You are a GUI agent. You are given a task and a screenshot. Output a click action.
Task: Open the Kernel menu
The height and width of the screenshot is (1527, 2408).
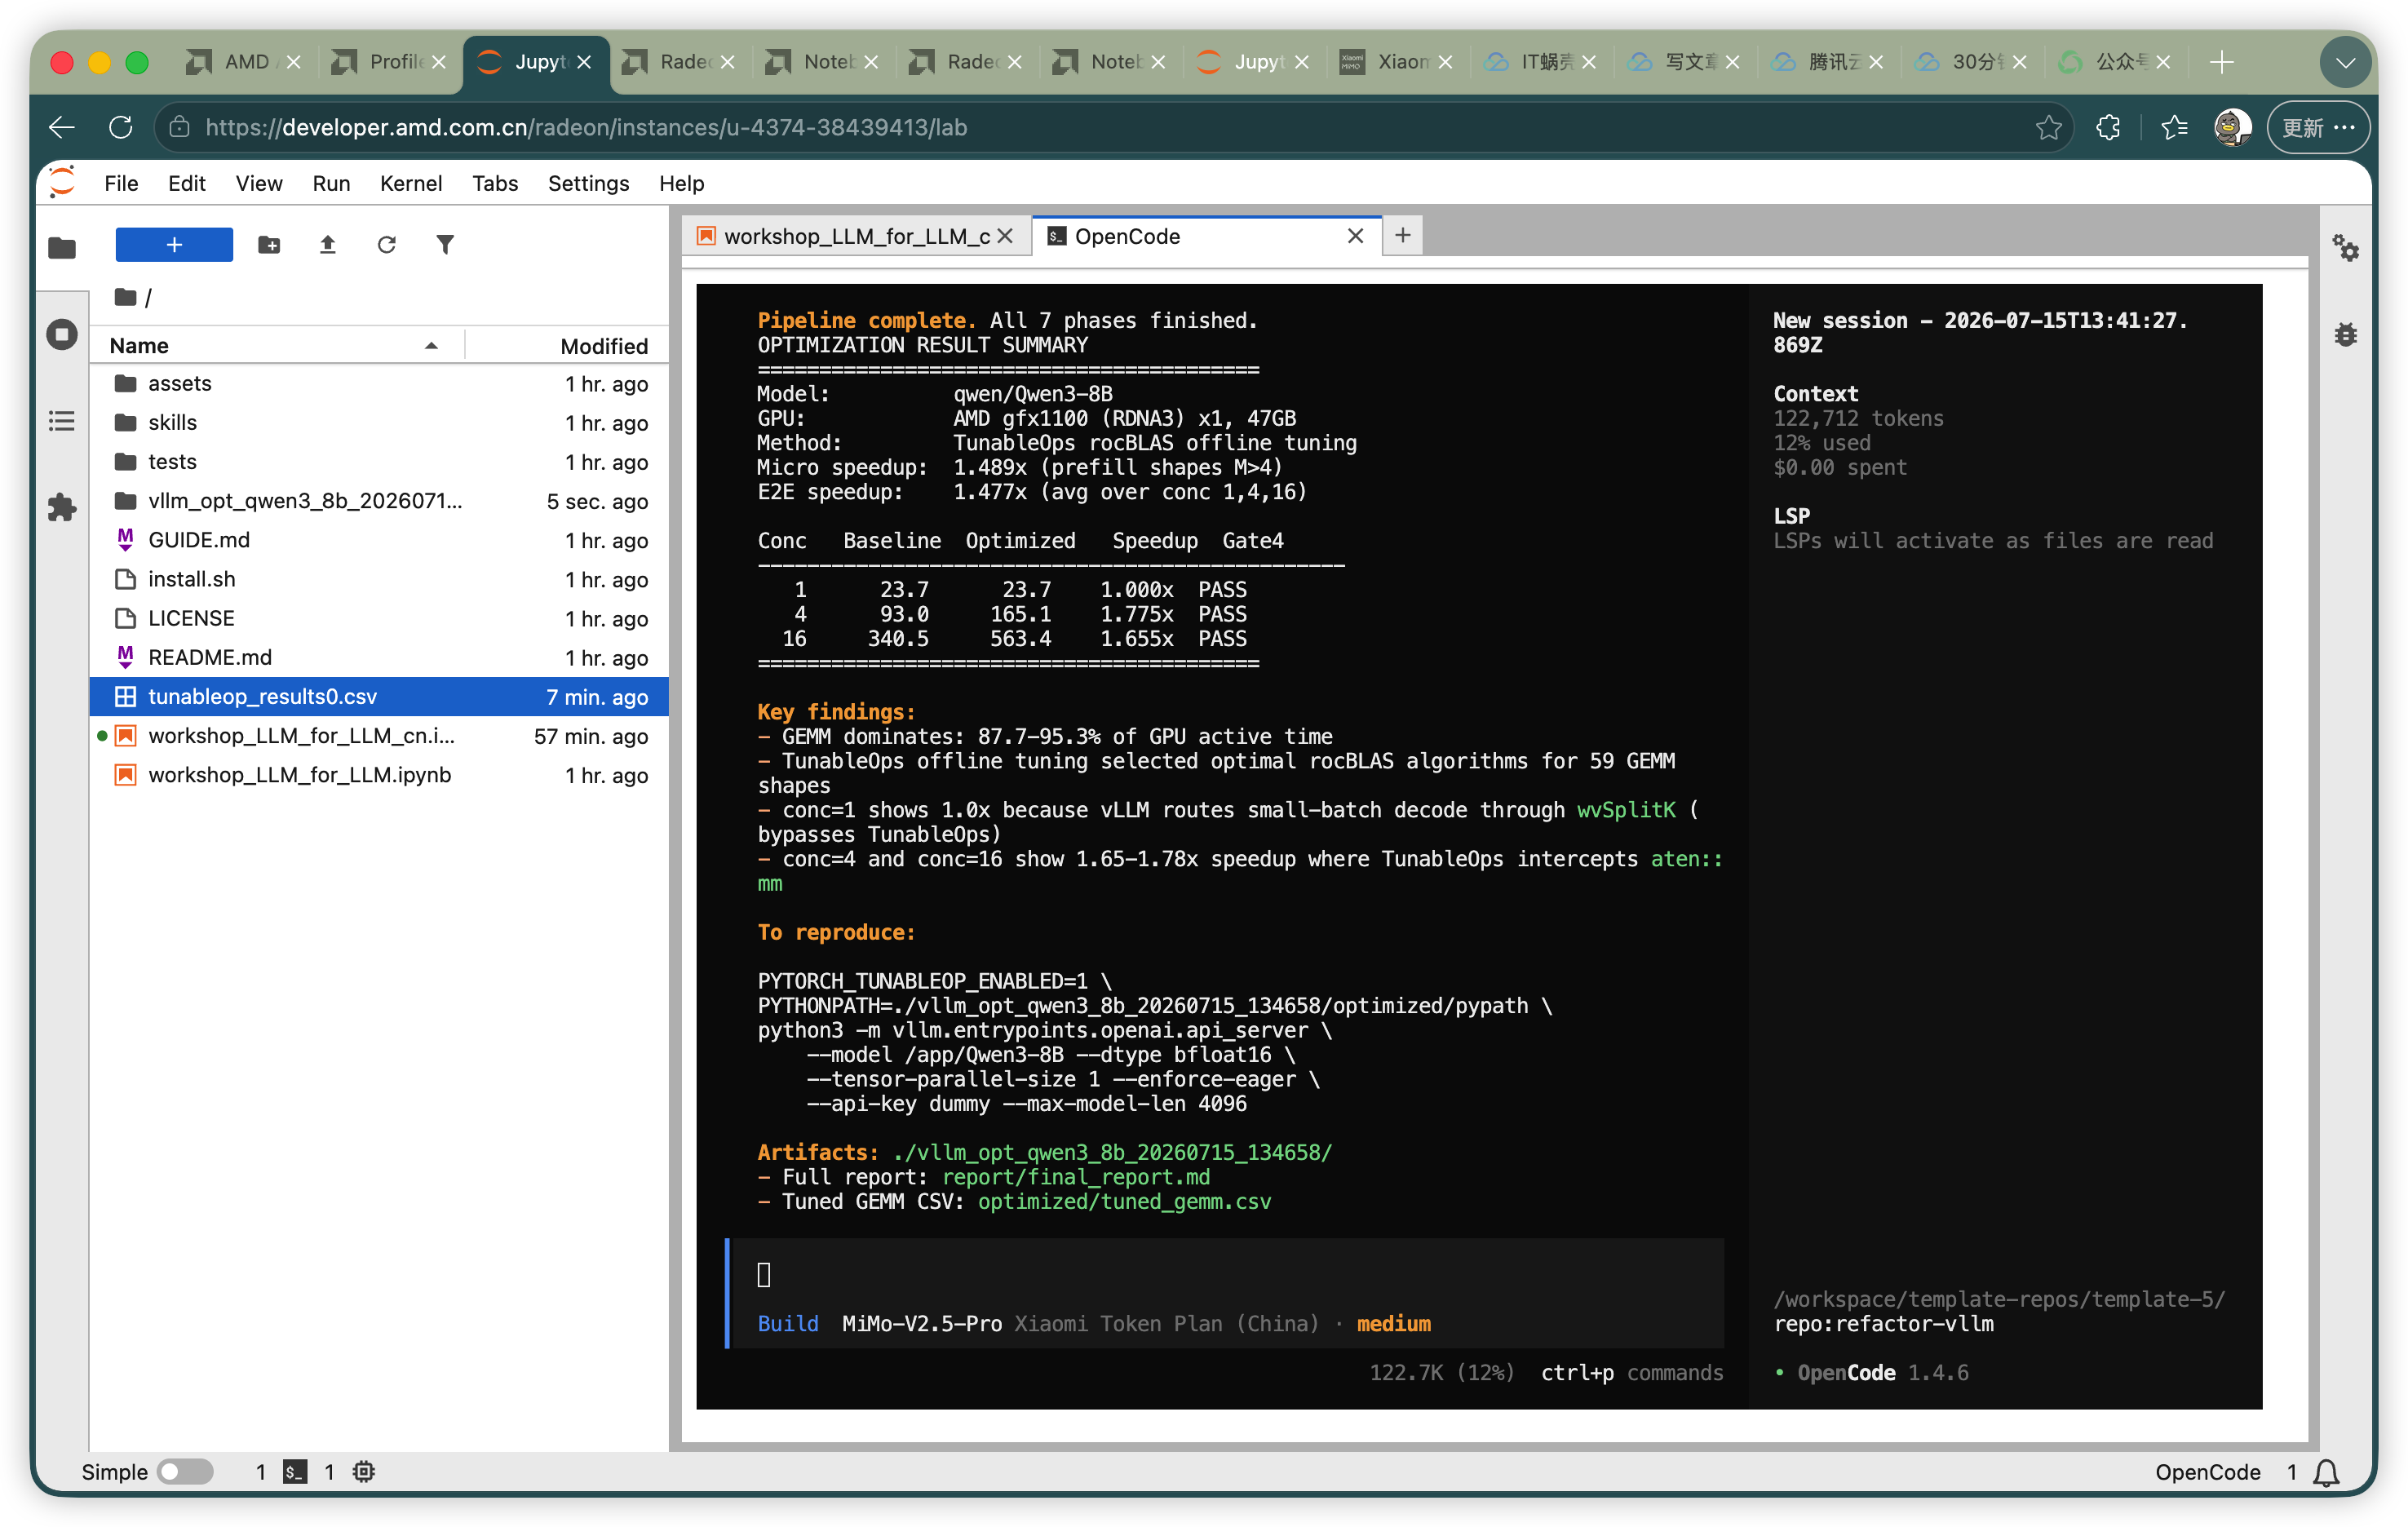click(x=411, y=183)
